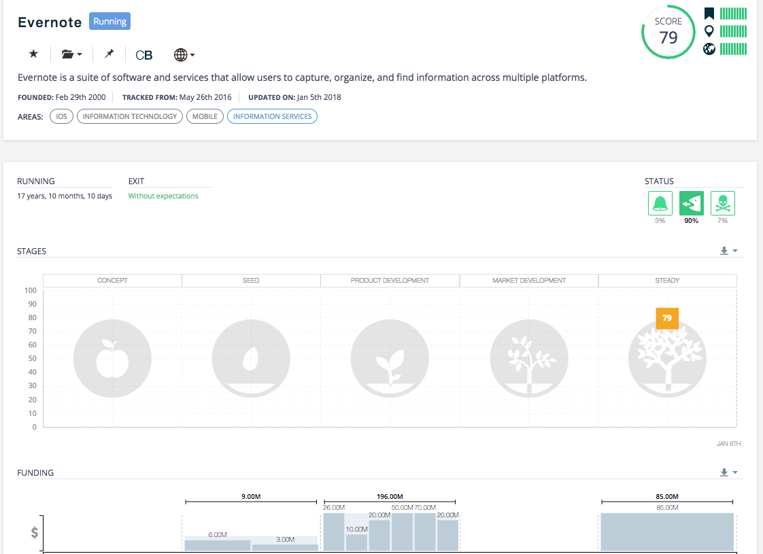763x554 pixels.
Task: Click the Updated On Jan 5th 2018 text
Action: pos(294,97)
